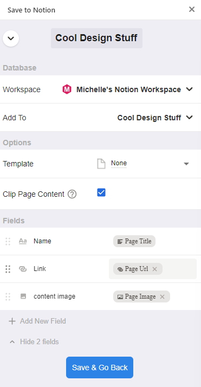Click the help question mark next to Clip Page Content
This screenshot has height=387, width=201.
pyautogui.click(x=72, y=195)
